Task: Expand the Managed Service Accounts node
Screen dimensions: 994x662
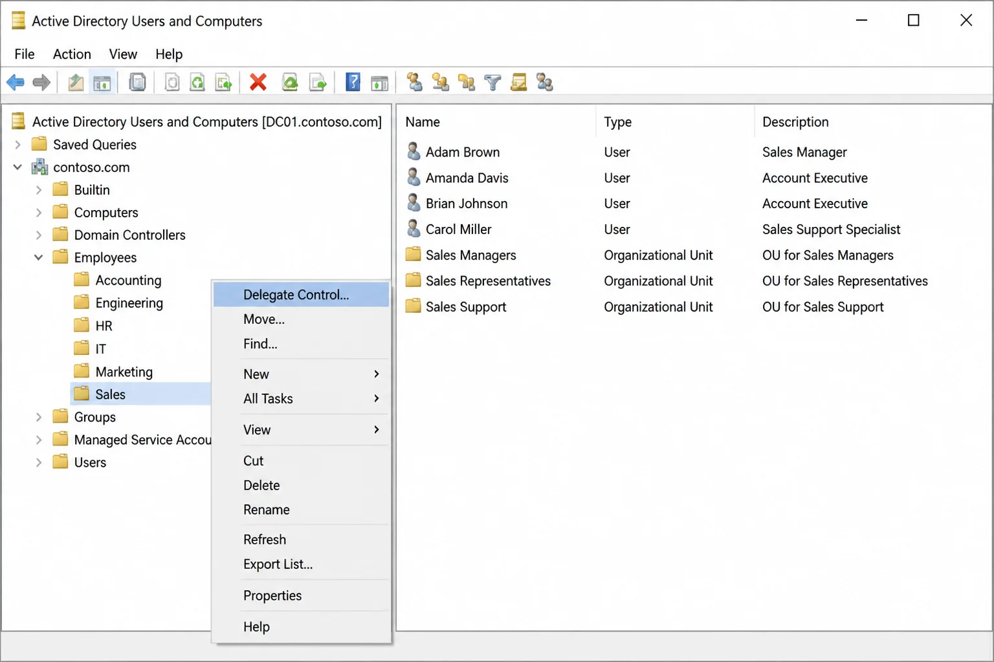Action: [39, 440]
